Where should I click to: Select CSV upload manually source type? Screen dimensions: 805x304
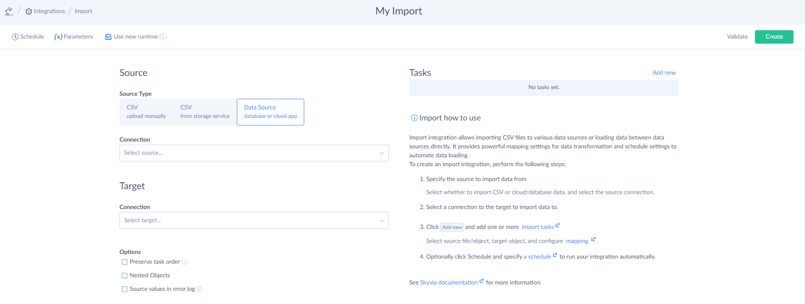coord(146,112)
